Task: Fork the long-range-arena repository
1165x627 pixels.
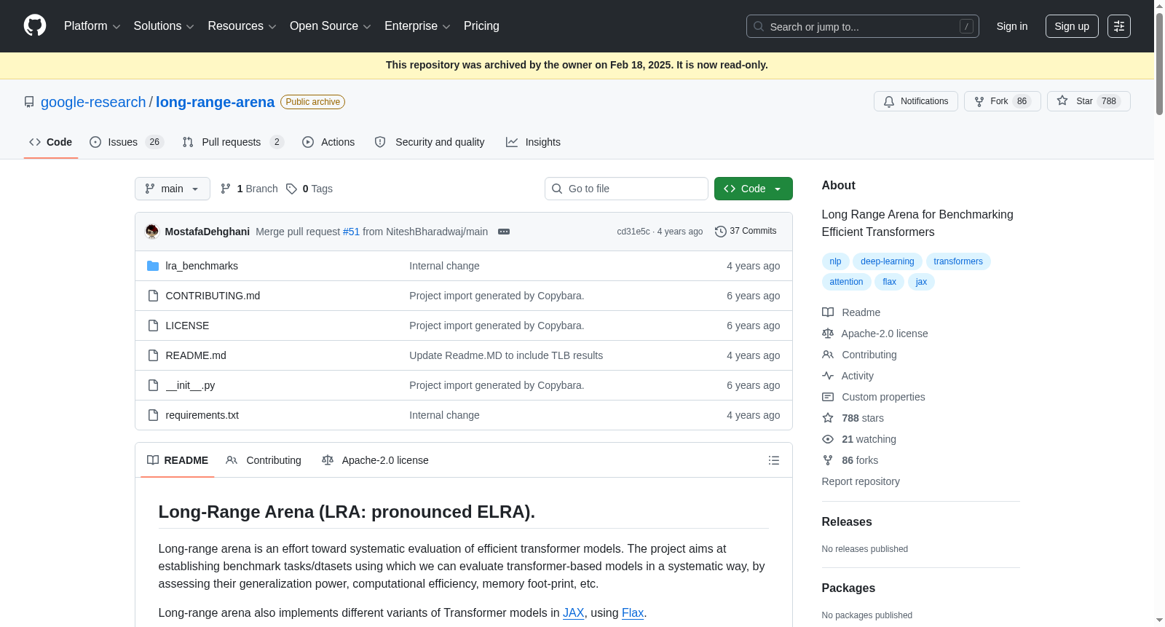Action: pyautogui.click(x=1002, y=101)
